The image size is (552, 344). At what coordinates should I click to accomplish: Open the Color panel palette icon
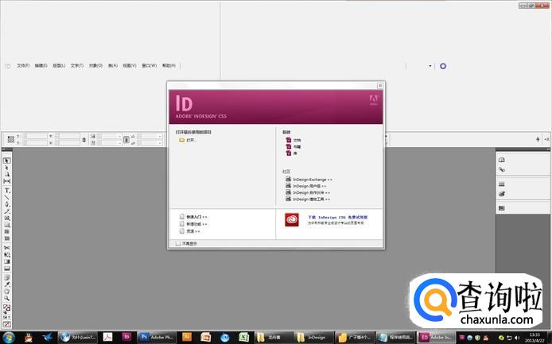coord(502,194)
